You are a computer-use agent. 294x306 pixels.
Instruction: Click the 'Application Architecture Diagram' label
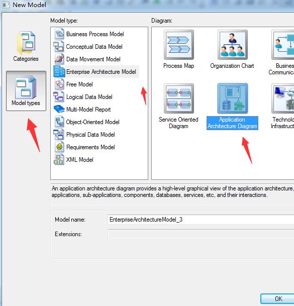click(232, 123)
